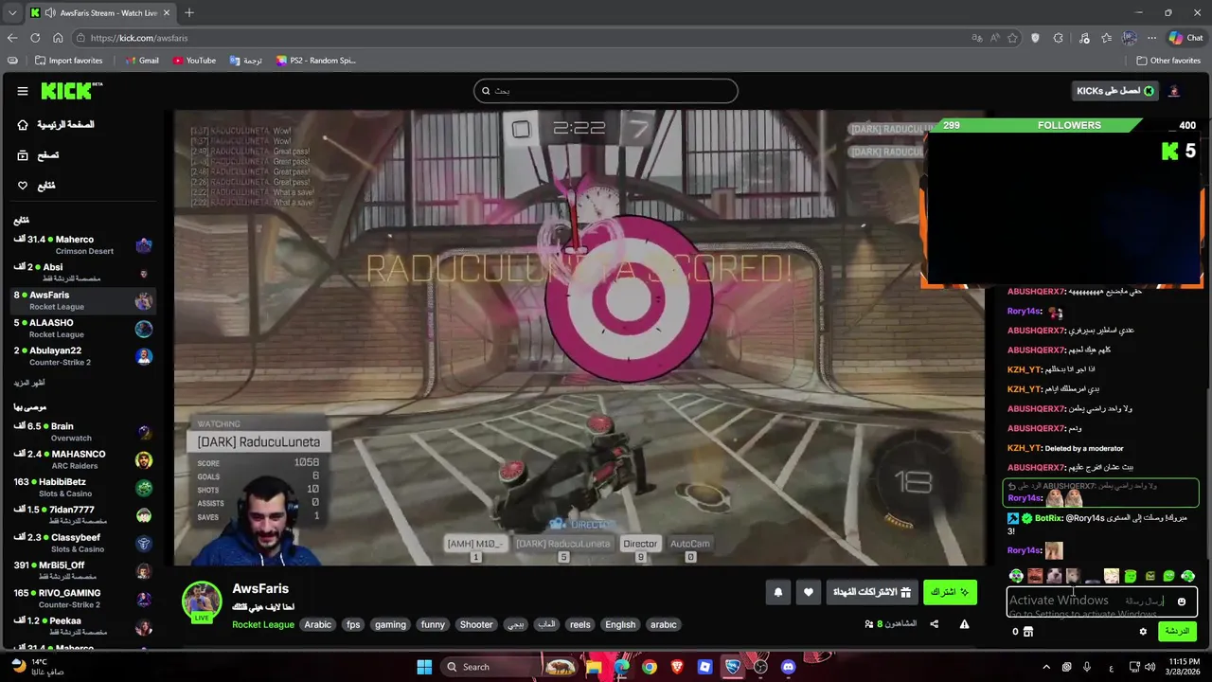Open chat settings gear icon
1212x682 pixels.
tap(1143, 632)
